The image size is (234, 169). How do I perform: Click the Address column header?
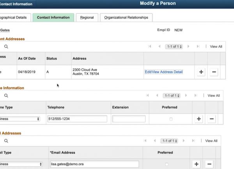[80, 59]
